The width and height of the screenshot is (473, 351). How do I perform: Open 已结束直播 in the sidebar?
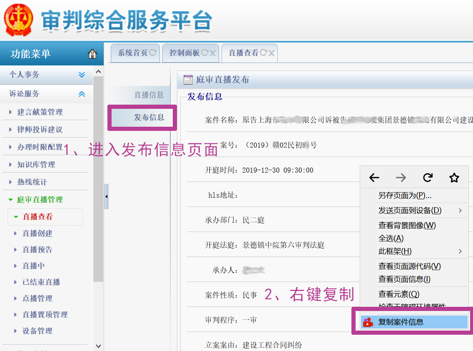41,282
